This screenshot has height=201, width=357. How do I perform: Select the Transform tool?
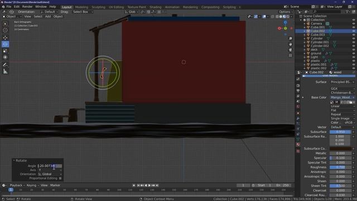(5, 58)
